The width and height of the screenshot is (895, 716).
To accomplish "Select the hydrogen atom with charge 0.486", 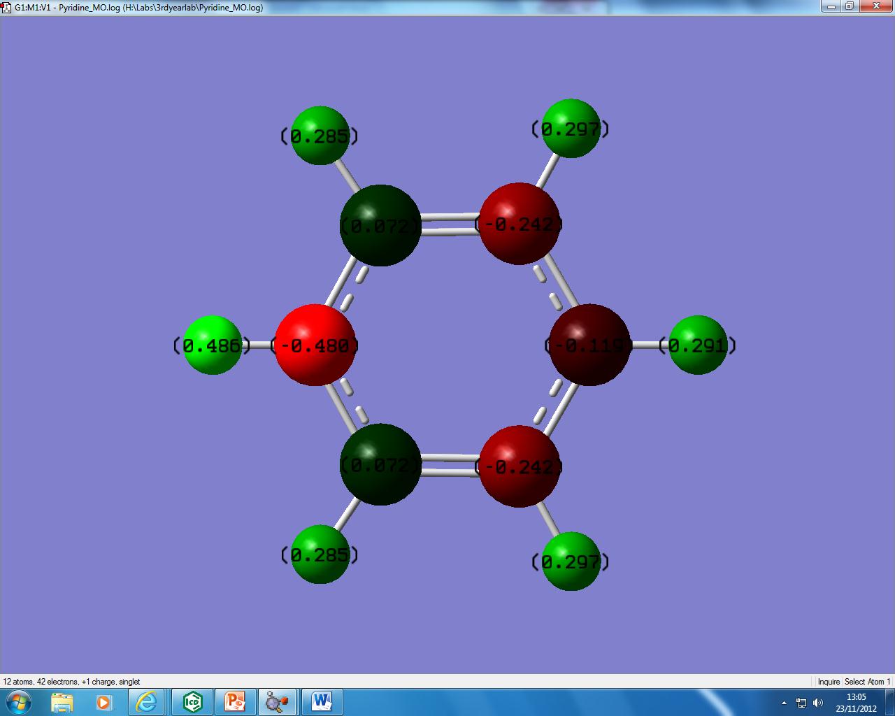I will [213, 345].
